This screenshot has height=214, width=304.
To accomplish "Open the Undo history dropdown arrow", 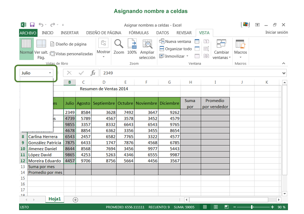I will [46, 25].
